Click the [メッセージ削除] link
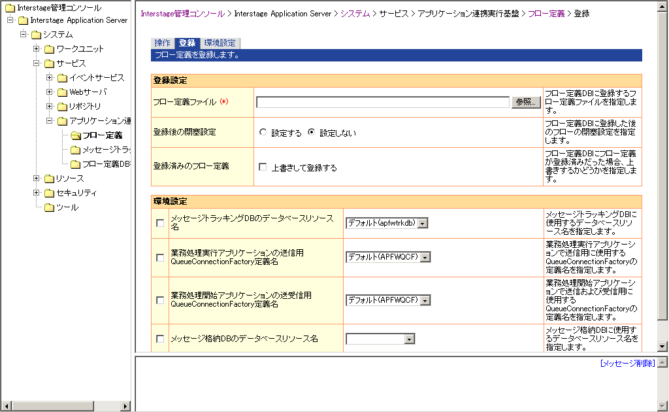 [627, 364]
